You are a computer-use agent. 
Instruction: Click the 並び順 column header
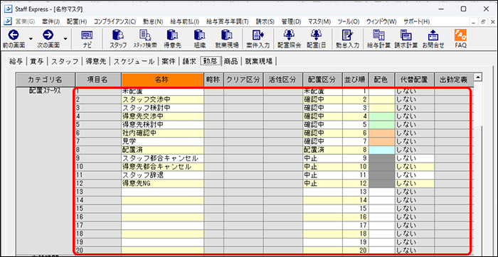(356, 80)
